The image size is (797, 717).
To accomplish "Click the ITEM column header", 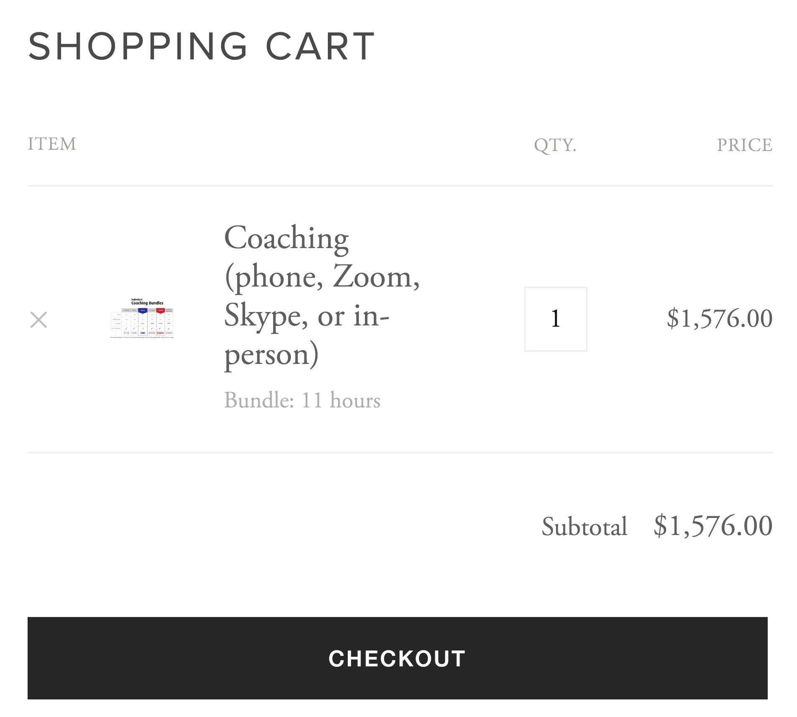I will tap(52, 144).
